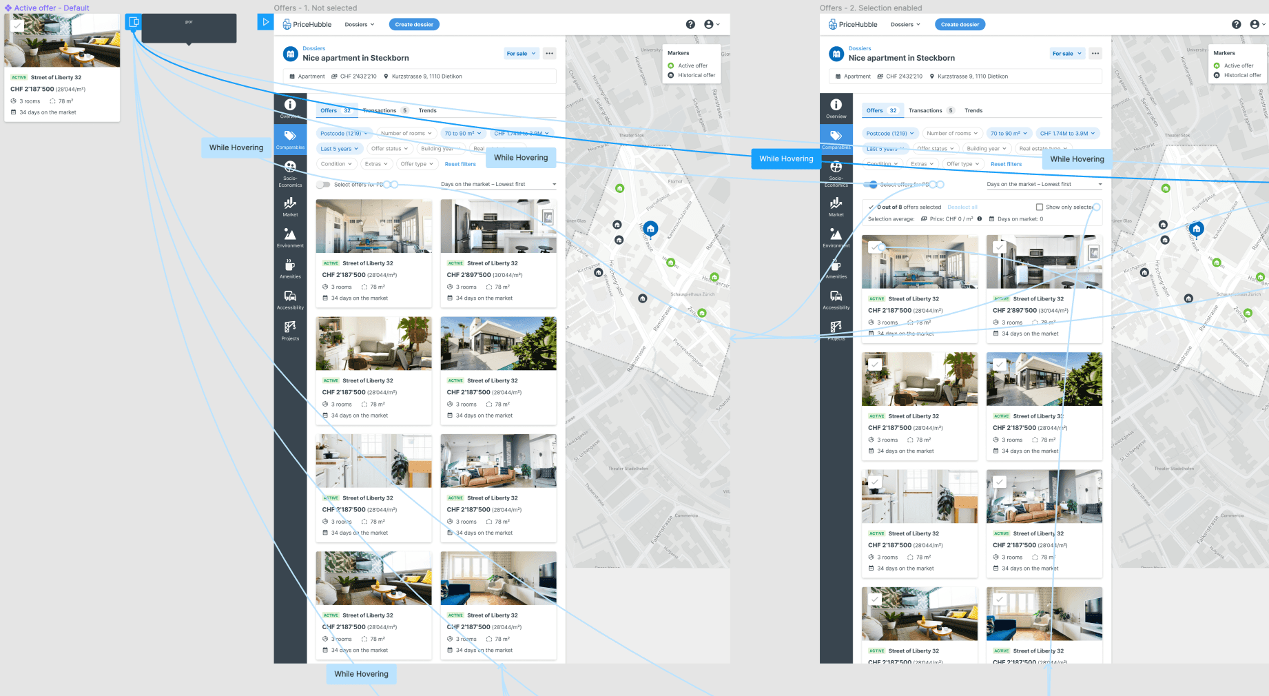This screenshot has width=1269, height=696.
Task: Open the three-dots menu in Not selected frame
Action: tap(549, 53)
